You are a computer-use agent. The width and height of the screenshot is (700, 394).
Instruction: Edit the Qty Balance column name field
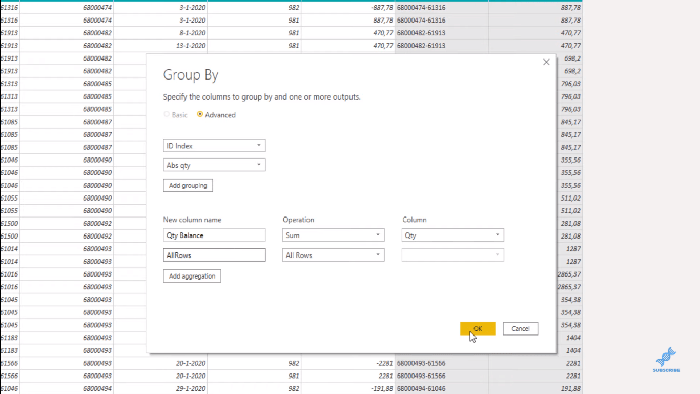coord(214,235)
